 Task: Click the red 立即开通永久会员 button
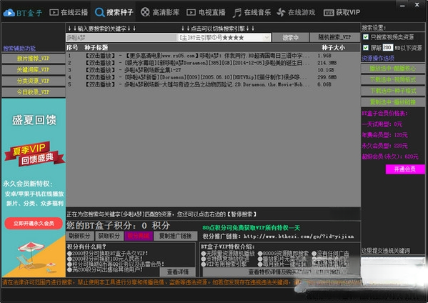click(x=34, y=223)
